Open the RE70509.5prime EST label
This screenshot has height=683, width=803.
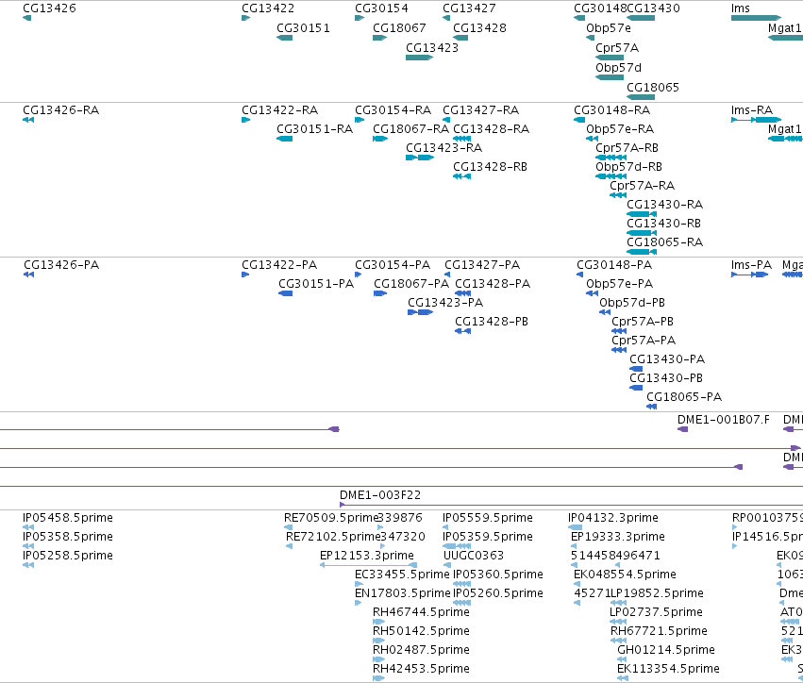tap(331, 518)
